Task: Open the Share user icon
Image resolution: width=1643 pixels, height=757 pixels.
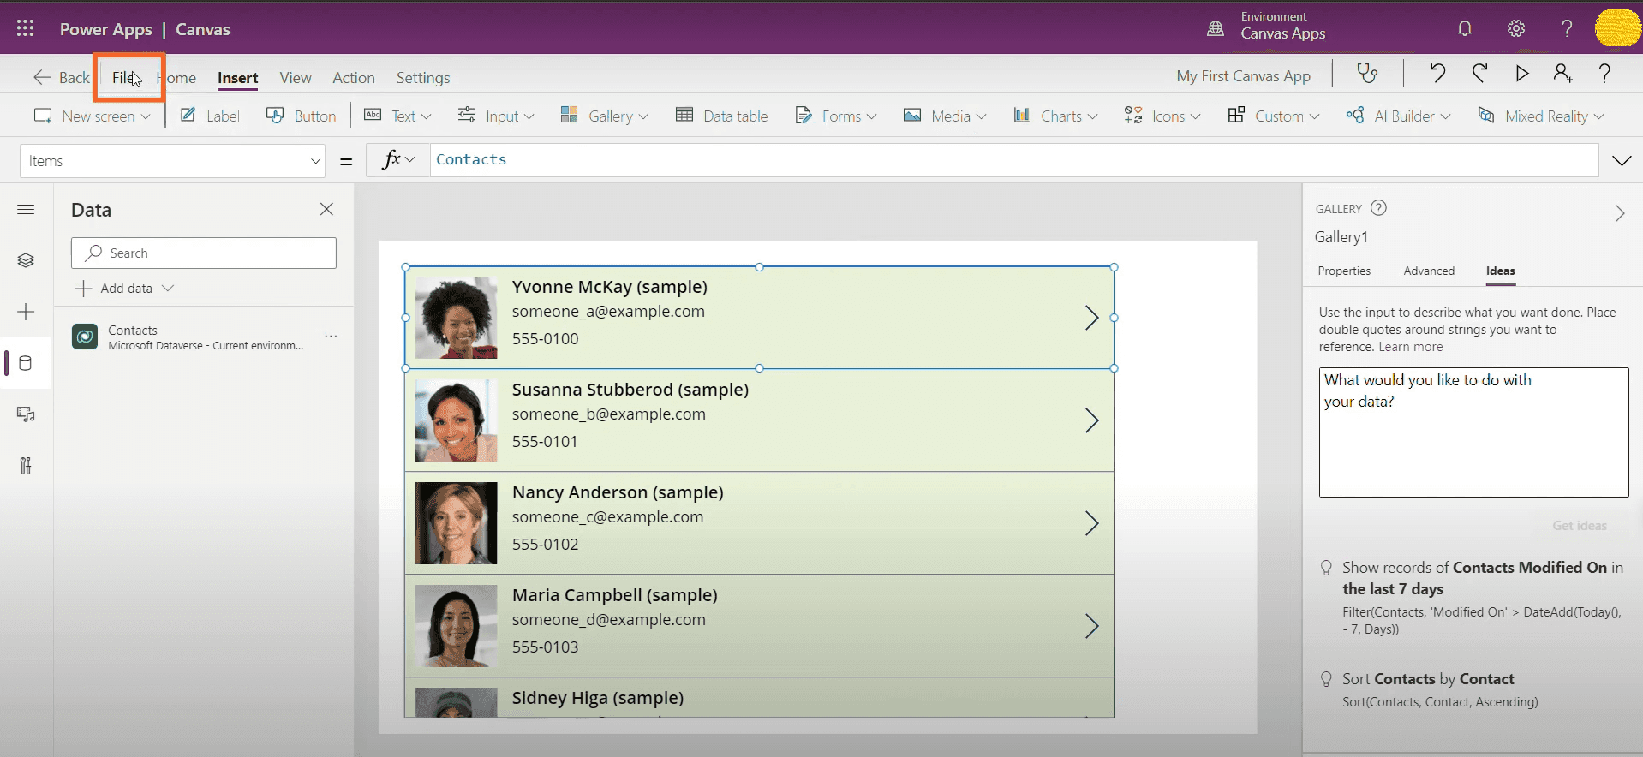Action: coord(1562,75)
